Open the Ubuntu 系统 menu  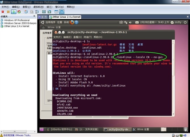coord(66,22)
